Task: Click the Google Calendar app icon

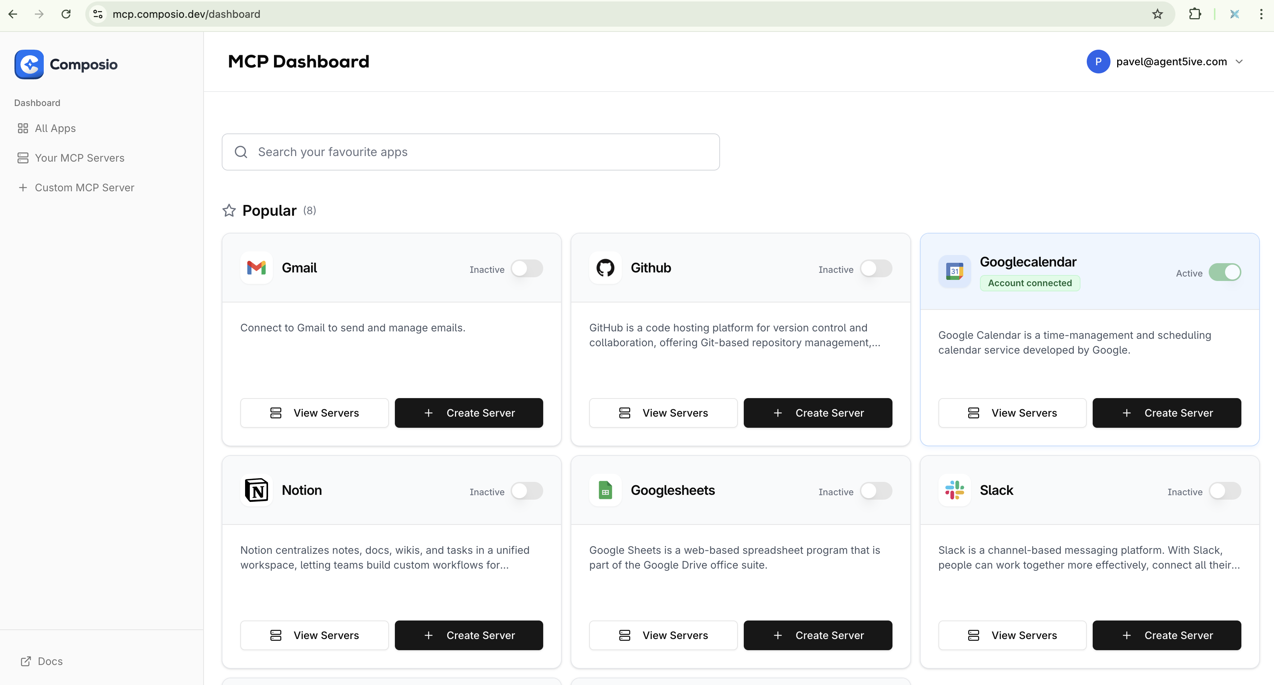Action: pyautogui.click(x=954, y=272)
